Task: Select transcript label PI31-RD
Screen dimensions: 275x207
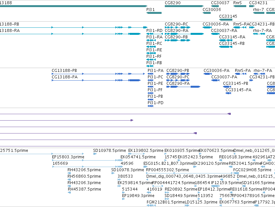Action: (154, 31)
